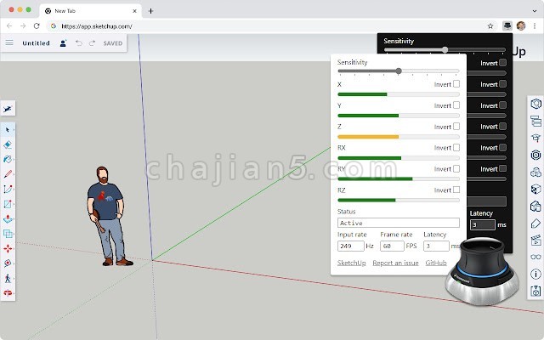The image size is (544, 340).
Task: Select the Line pencil tool
Action: [8, 174]
